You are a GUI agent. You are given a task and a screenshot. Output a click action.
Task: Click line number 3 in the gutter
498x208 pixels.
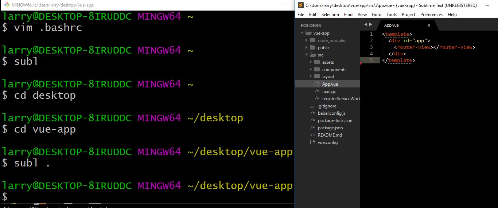371,47
